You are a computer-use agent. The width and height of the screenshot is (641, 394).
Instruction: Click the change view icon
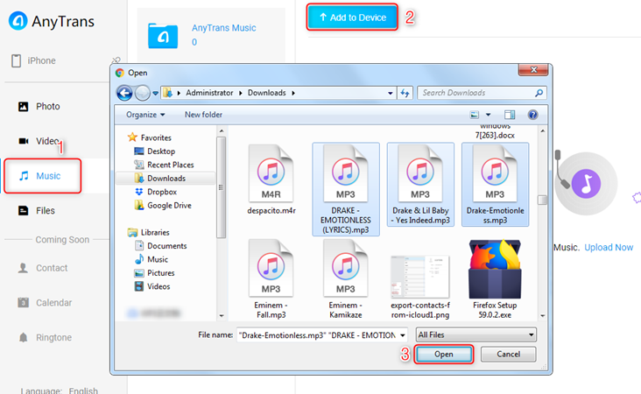pyautogui.click(x=475, y=115)
